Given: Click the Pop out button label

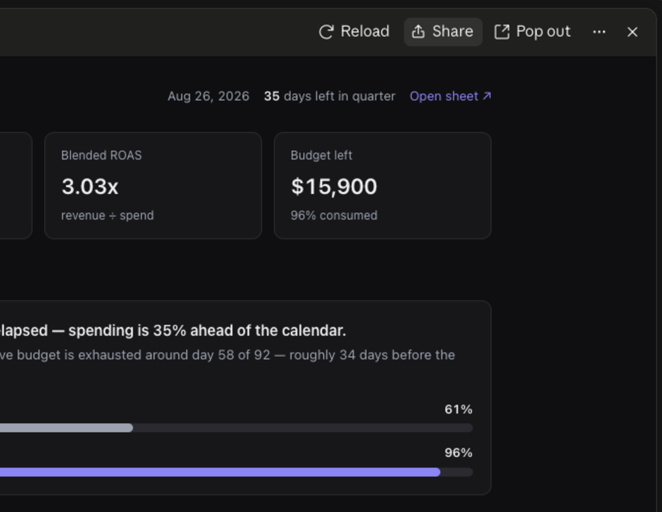Looking at the screenshot, I should pos(543,32).
